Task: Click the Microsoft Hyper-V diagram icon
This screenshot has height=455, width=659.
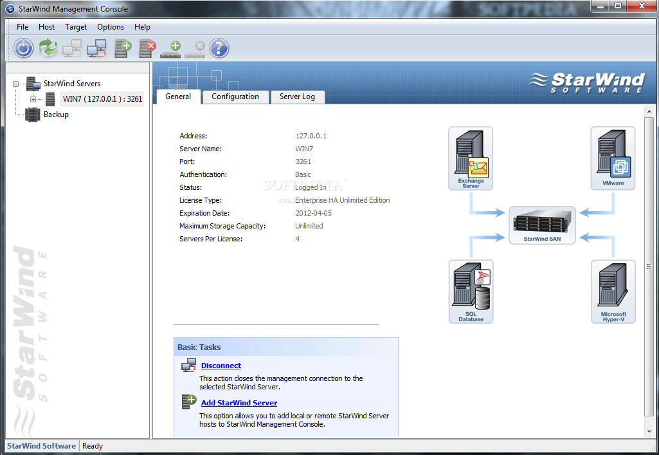Action: 613,292
